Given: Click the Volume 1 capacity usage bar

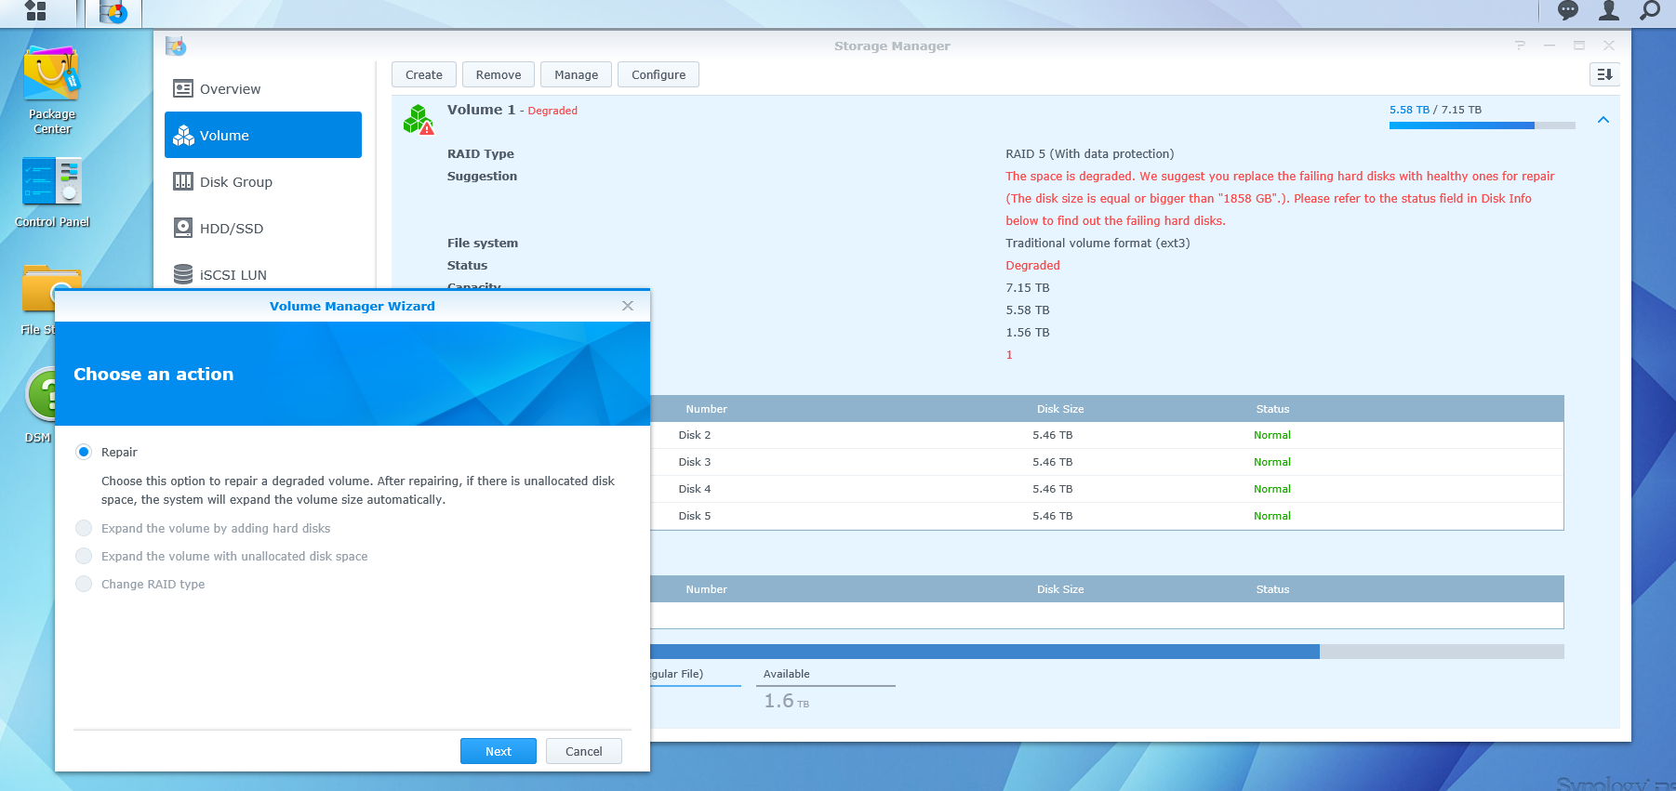Looking at the screenshot, I should coord(1481,125).
